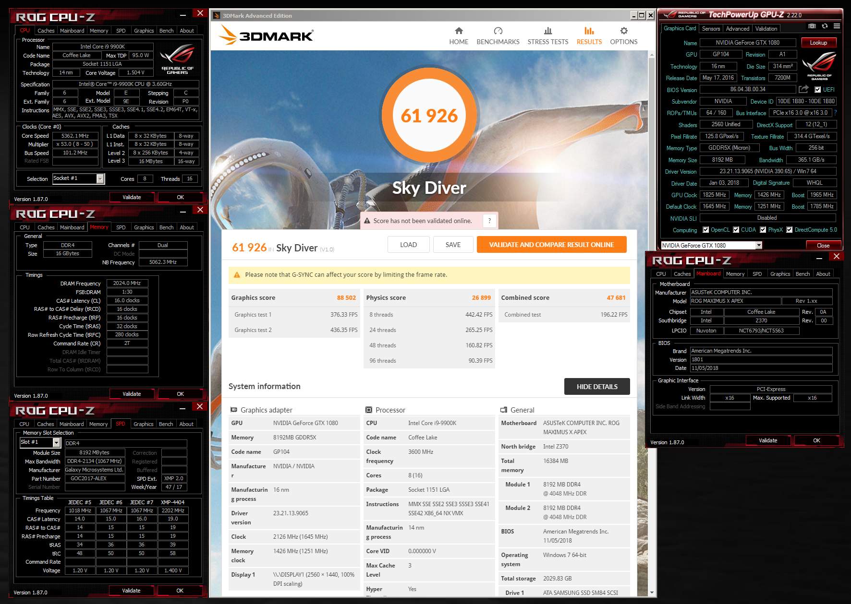Toggle the UEFI checkbox in GPU-Z
The height and width of the screenshot is (604, 851).
click(x=817, y=89)
